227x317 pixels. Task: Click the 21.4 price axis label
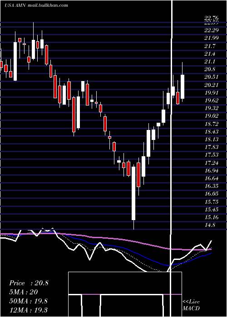(210, 54)
